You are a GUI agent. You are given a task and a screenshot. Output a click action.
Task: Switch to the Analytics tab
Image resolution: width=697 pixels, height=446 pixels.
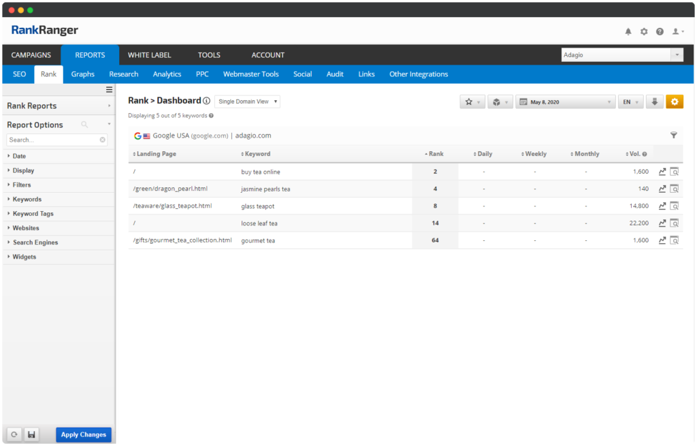click(167, 74)
